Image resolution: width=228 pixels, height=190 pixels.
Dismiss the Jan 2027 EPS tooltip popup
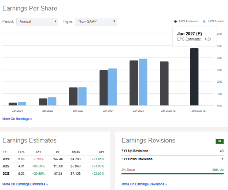194,37
